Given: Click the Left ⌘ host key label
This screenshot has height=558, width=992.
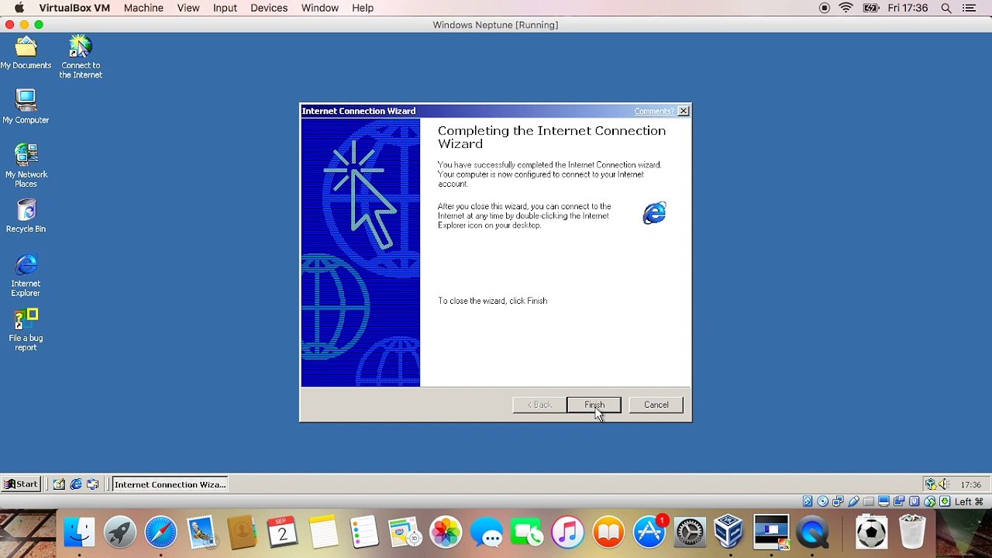Looking at the screenshot, I should [x=970, y=501].
